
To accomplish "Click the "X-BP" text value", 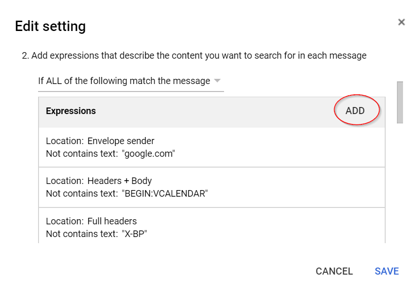I will (x=134, y=233).
